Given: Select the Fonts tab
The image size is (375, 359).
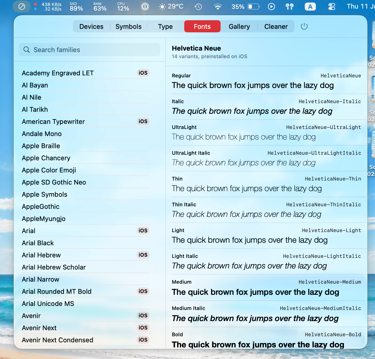Looking at the screenshot, I should (202, 27).
